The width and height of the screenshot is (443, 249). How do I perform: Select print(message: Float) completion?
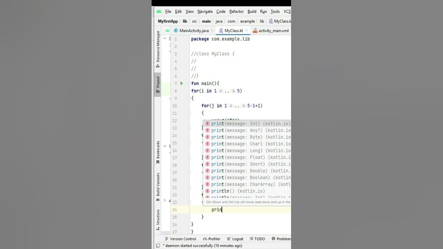(x=247, y=157)
